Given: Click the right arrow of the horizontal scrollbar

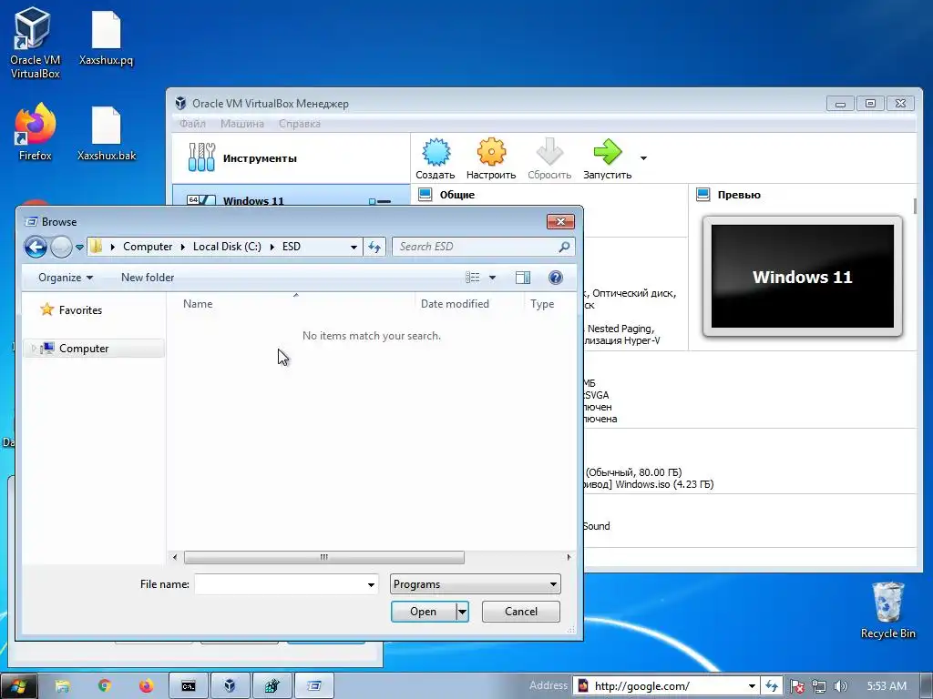Looking at the screenshot, I should point(569,558).
